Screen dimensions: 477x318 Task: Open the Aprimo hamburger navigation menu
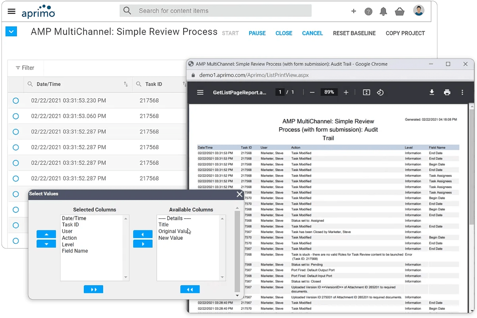tap(12, 11)
